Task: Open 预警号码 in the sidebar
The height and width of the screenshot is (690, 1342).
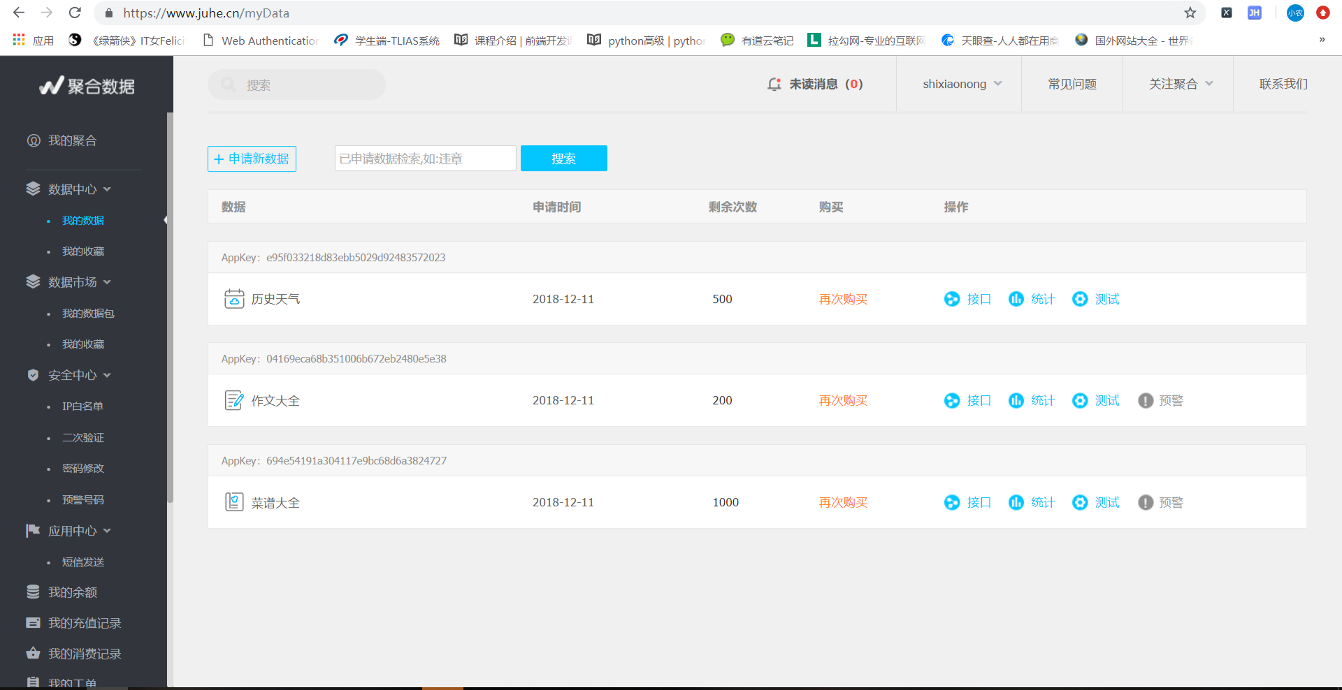Action: click(83, 500)
